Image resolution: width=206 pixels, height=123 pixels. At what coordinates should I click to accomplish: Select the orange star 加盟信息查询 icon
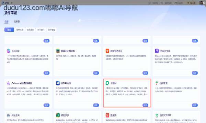[x=107, y=51]
